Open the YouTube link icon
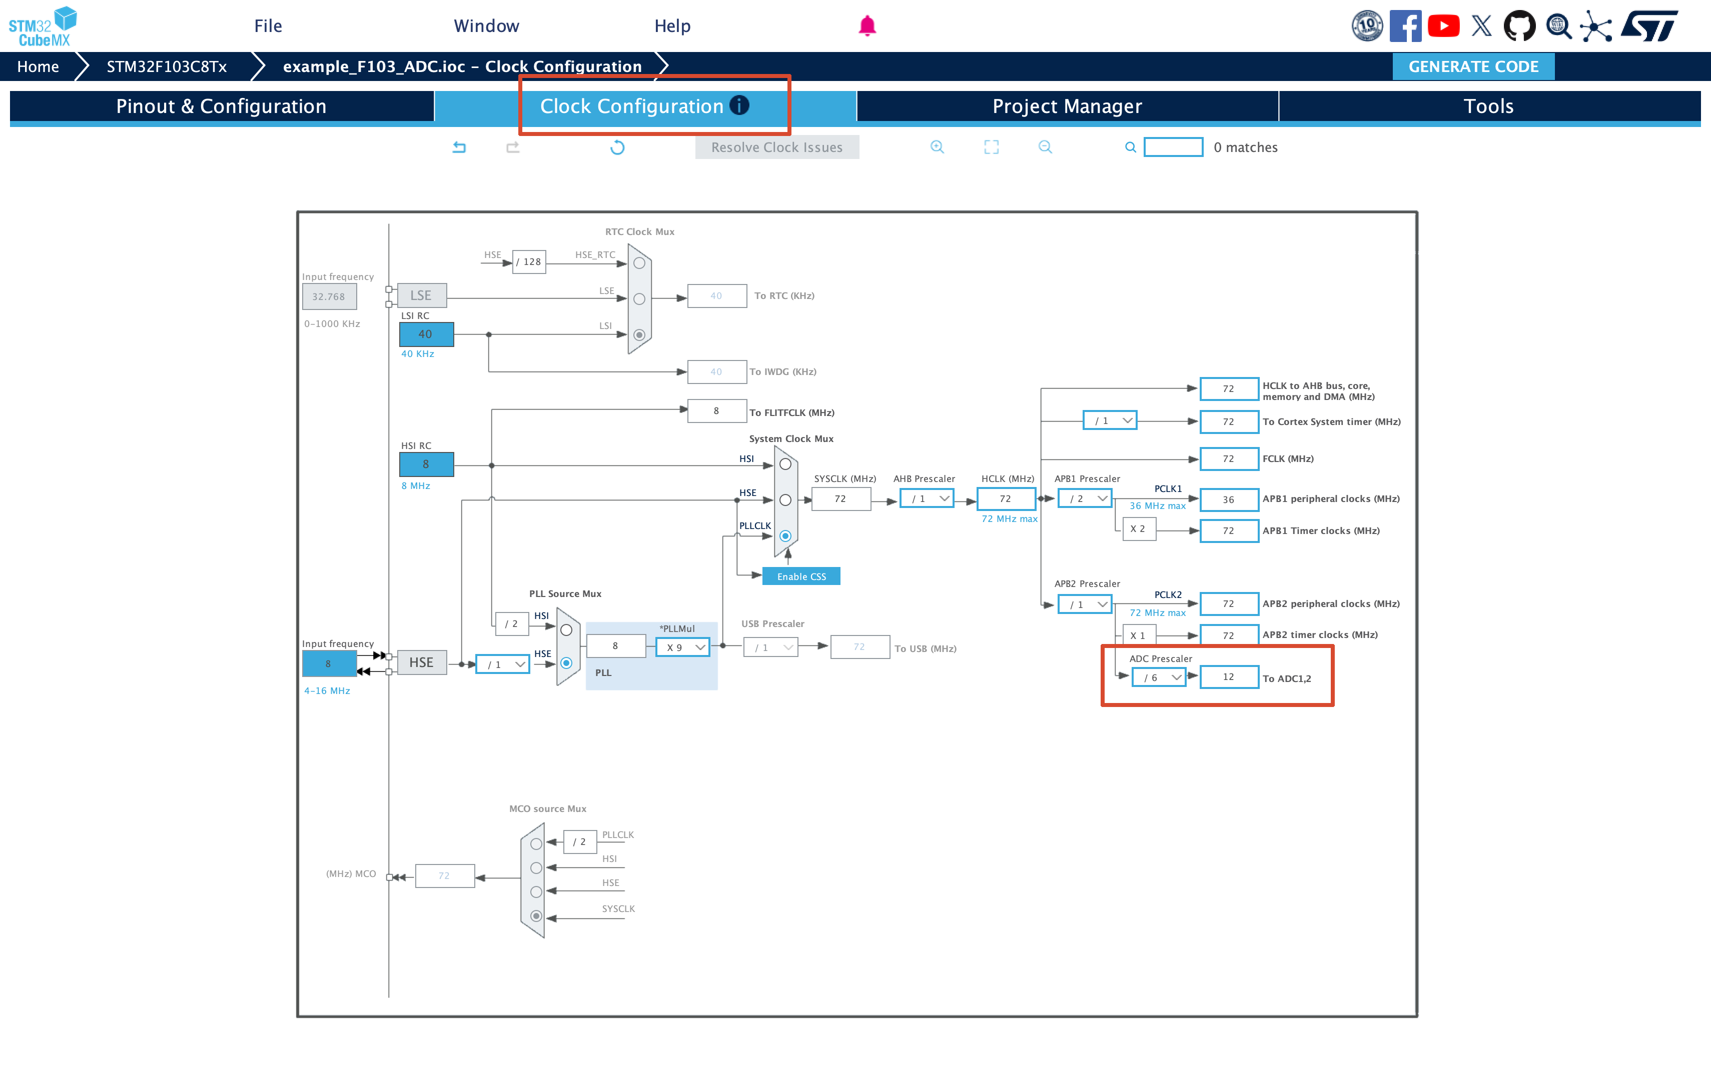The height and width of the screenshot is (1073, 1711). (x=1443, y=26)
